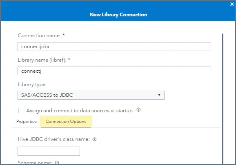Click the empty Hive JDBC driver's class name field

pos(49,151)
